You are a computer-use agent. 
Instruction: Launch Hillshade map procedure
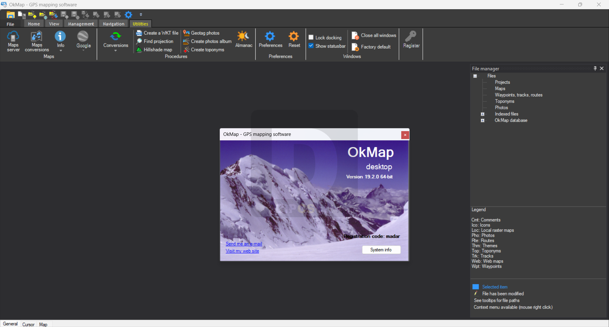[x=154, y=50]
